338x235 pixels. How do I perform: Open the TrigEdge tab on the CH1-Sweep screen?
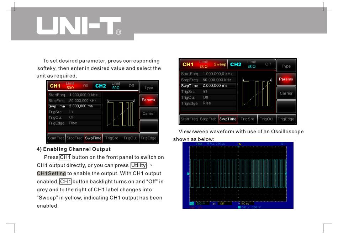(x=286, y=119)
